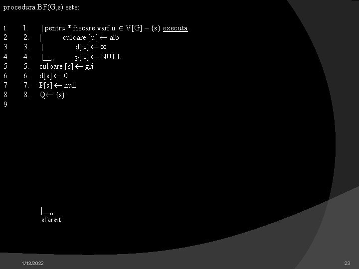This screenshot has width=359, height=269.
Task: Click the queue initialization 'Q← {s}'
Action: coord(52,95)
